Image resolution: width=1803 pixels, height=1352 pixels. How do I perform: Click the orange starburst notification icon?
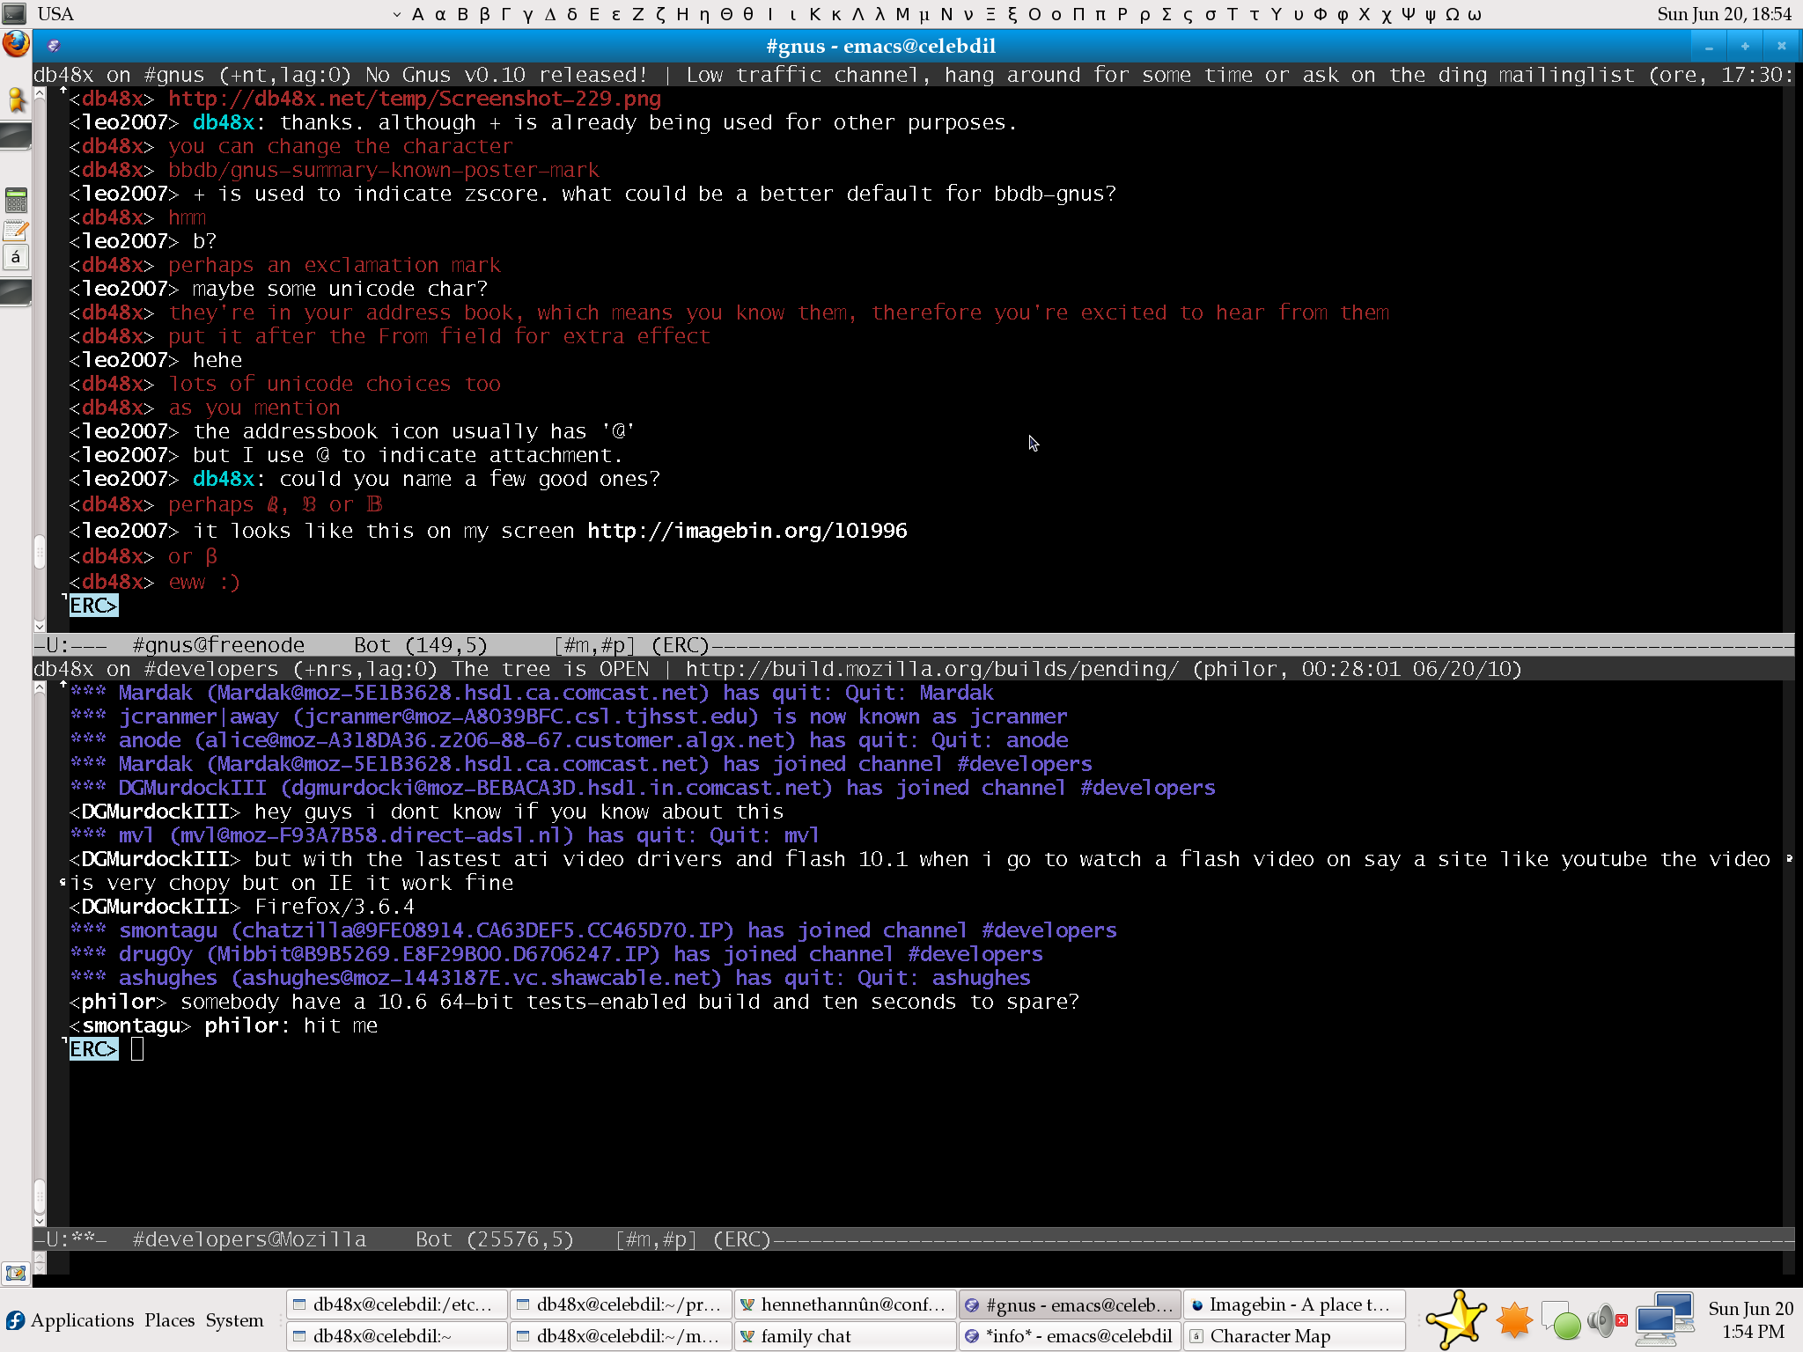click(x=1515, y=1320)
